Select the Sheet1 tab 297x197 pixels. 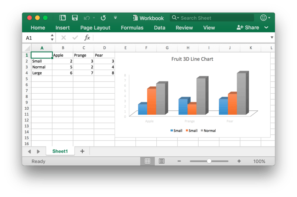coord(60,151)
